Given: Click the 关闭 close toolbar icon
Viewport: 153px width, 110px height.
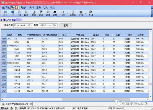Looking at the screenshot, I should [x=90, y=13].
